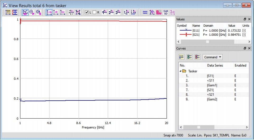
Task: Click Values panel horizontal scrollbar thumb
Action: point(208,42)
